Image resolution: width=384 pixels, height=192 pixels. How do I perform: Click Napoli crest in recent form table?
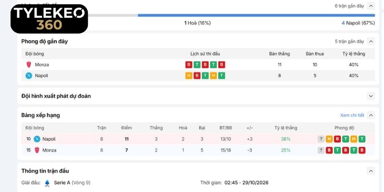point(29,76)
